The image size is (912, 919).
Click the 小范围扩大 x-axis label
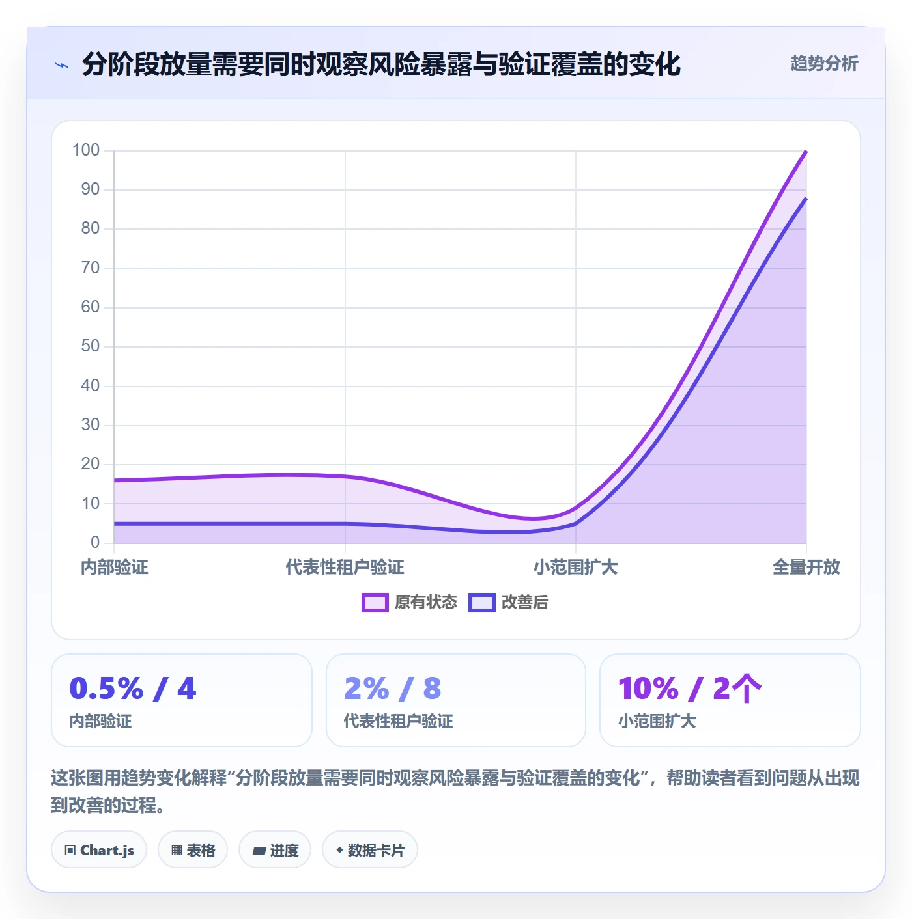click(x=576, y=568)
